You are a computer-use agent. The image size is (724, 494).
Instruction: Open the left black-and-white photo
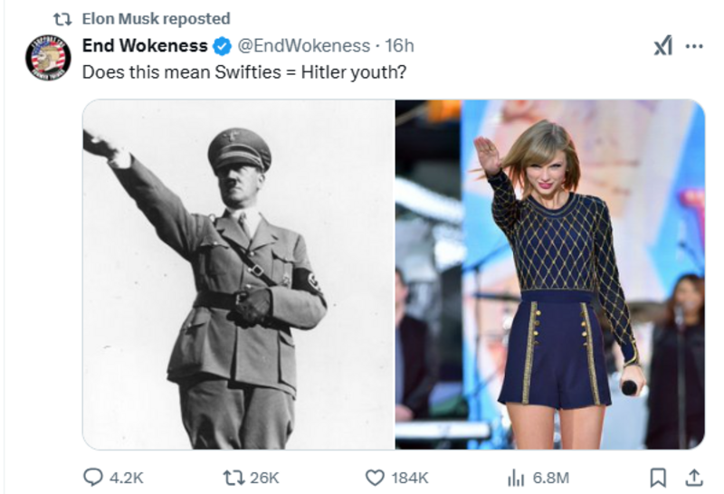[239, 274]
